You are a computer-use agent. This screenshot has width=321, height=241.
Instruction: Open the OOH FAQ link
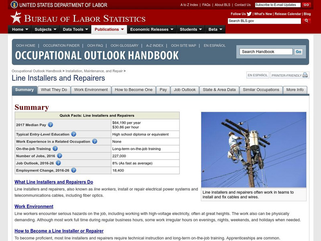95,45
